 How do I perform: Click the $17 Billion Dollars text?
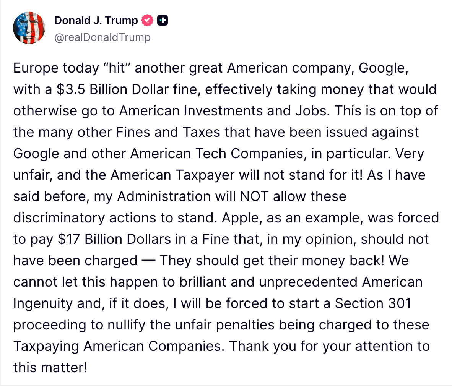pyautogui.click(x=114, y=239)
